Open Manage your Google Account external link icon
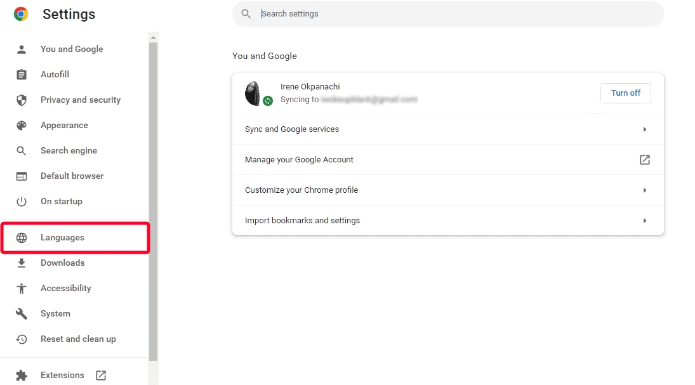This screenshot has height=385, width=695. [x=644, y=160]
